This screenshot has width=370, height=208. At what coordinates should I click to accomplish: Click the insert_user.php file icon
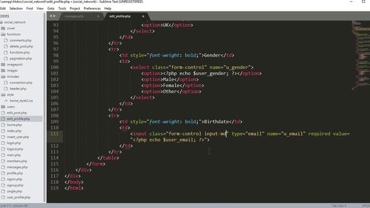click(3, 137)
